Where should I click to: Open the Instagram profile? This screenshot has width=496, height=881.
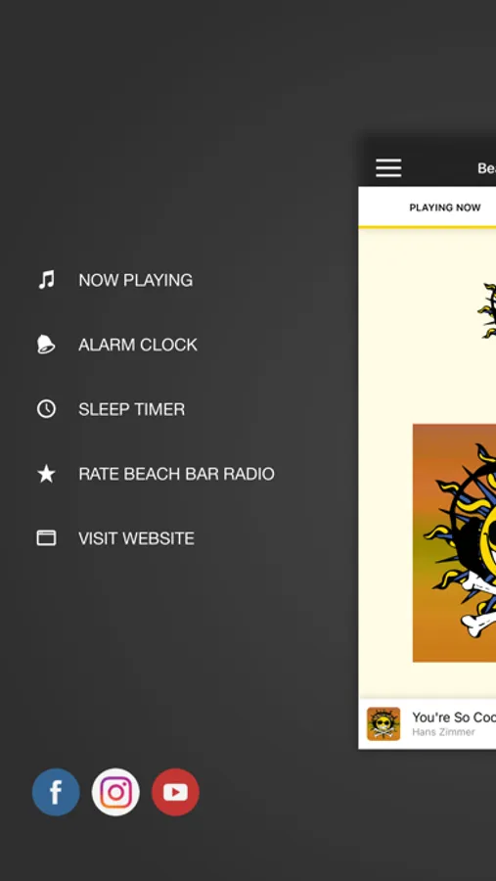tap(115, 792)
